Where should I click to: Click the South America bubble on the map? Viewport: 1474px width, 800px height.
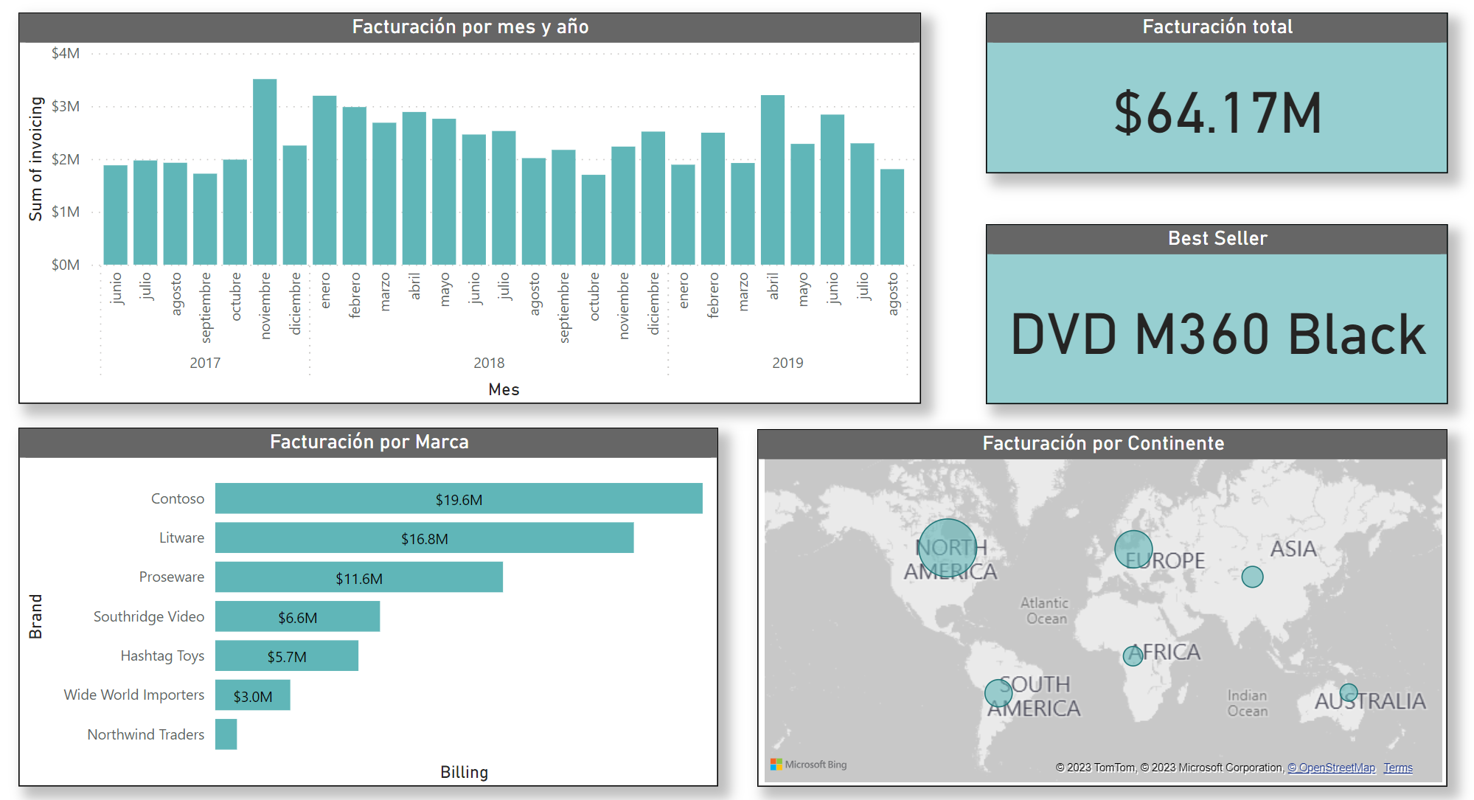tap(998, 692)
